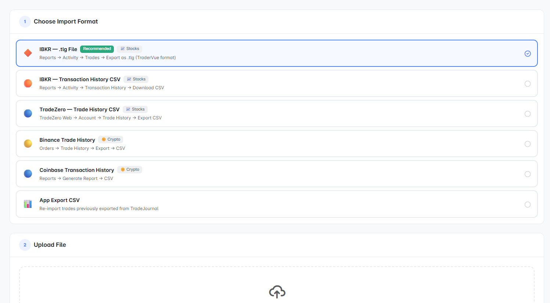Screen dimensions: 550x303
Task: Click 'Export as .tlg (TraderVue format)' instructions text
Action: coord(141,58)
